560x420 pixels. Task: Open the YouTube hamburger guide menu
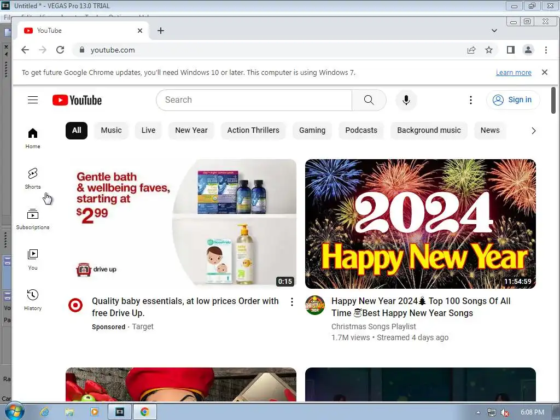coord(33,100)
